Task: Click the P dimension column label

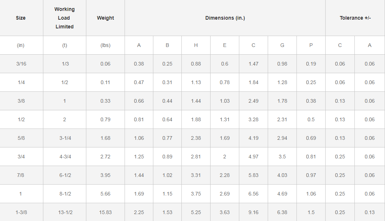Action: (x=311, y=46)
